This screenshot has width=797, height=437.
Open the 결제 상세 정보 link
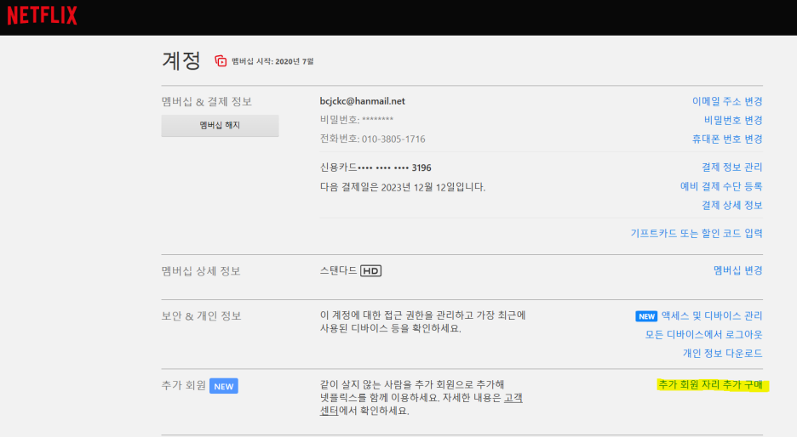click(732, 205)
